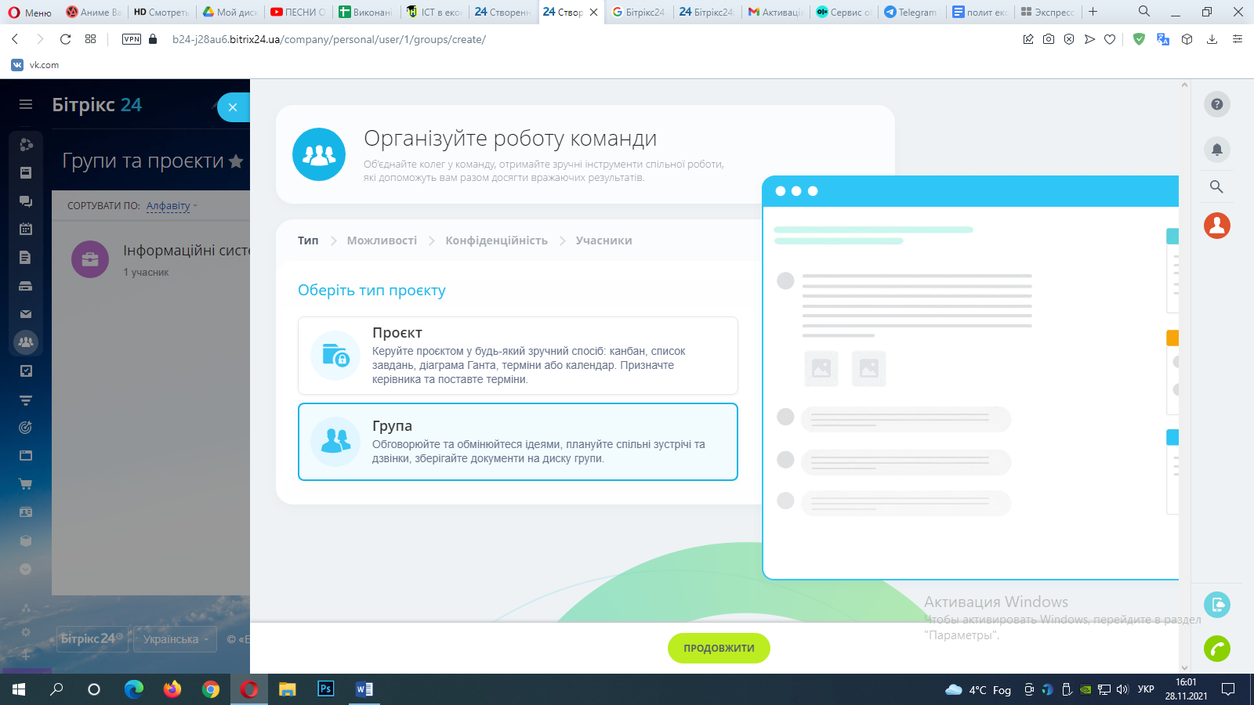1254x705 pixels.
Task: Go to the Конфіденційність wizard step
Action: [496, 240]
